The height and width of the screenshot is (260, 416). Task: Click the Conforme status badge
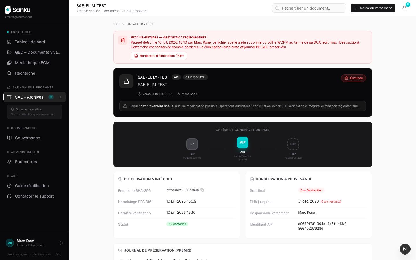coord(177,224)
